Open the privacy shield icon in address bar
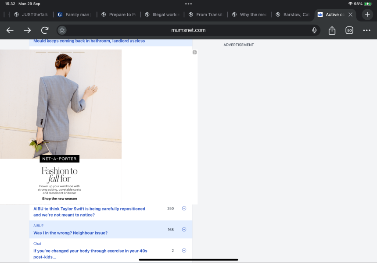The width and height of the screenshot is (377, 263). coord(62,30)
